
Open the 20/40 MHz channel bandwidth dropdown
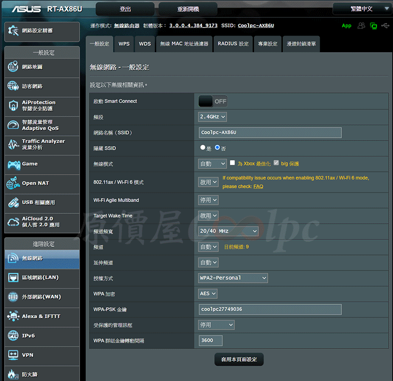228,231
